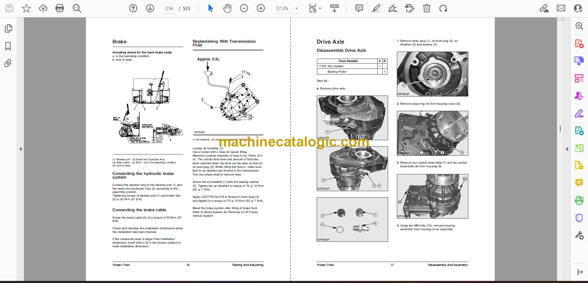Click the expand pane arrow at bottom right
The width and height of the screenshot is (588, 283).
point(579,272)
